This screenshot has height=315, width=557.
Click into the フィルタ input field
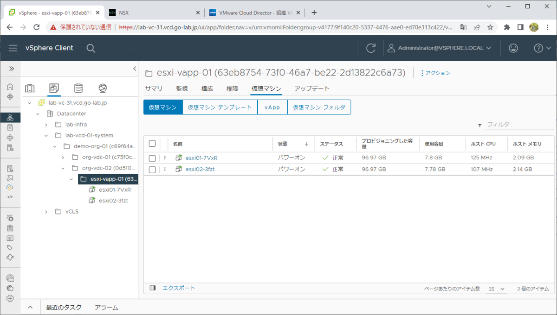tap(520, 125)
